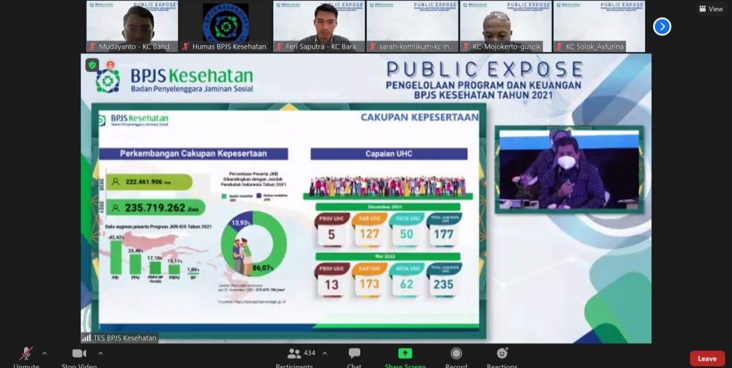Click Perkembangan Cakupan Kepesertaan heading
732x368 pixels.
tap(193, 153)
